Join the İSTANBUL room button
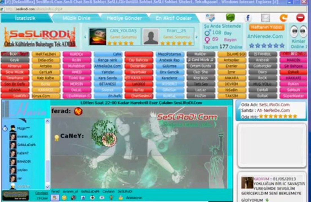This screenshot has height=202, width=311. click(263, 54)
